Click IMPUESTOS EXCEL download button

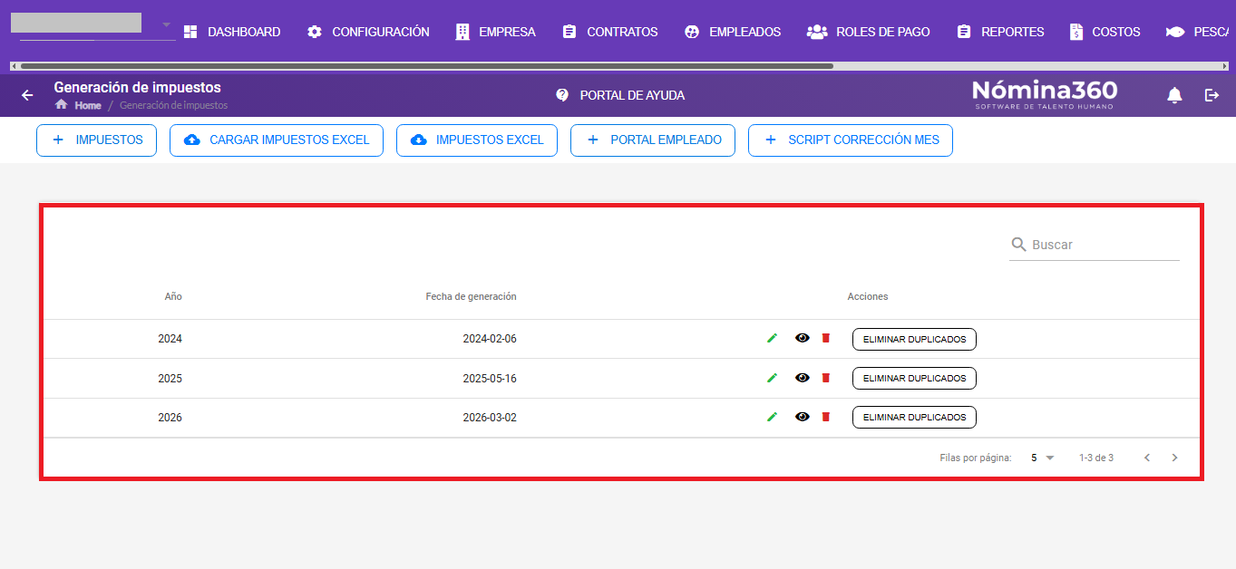point(477,140)
